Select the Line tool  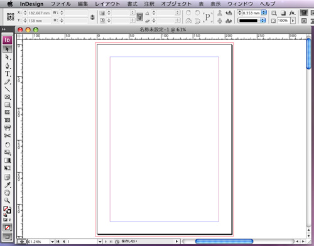tap(7, 89)
